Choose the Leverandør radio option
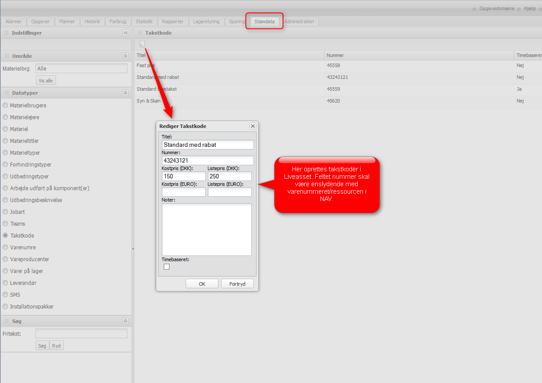542x383 pixels. [x=6, y=283]
